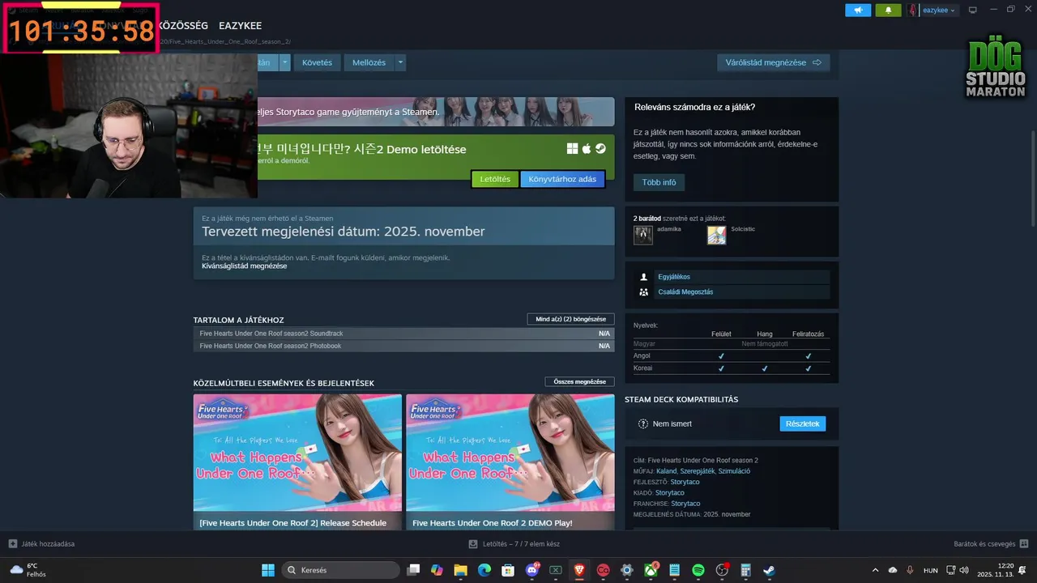Open the Családi Megosztás link

(x=685, y=291)
